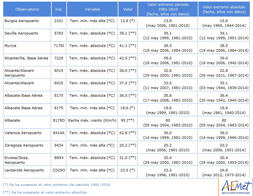Click the Observatorio column header
This screenshot has width=253, height=196.
[x=27, y=9]
